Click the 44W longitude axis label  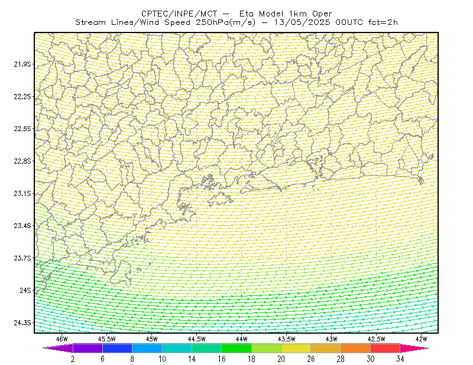(x=242, y=339)
